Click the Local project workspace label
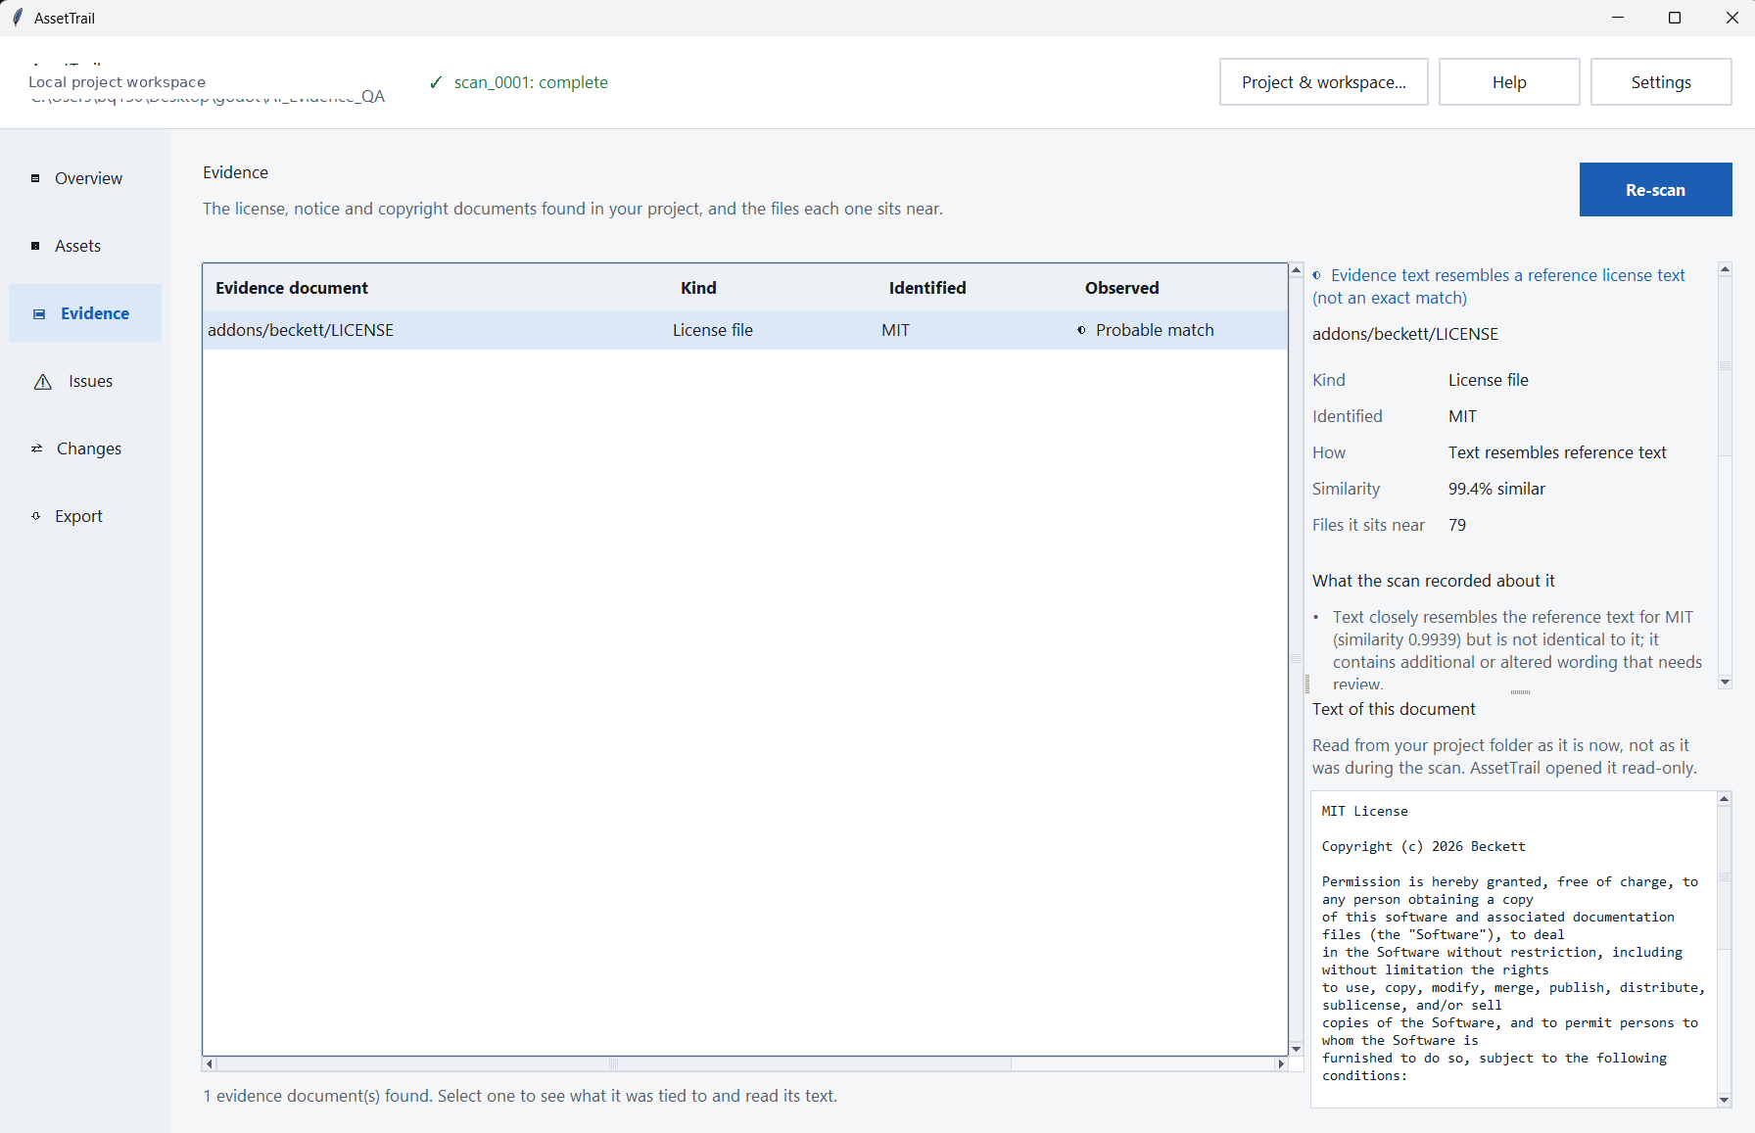The image size is (1755, 1133). coord(117,82)
